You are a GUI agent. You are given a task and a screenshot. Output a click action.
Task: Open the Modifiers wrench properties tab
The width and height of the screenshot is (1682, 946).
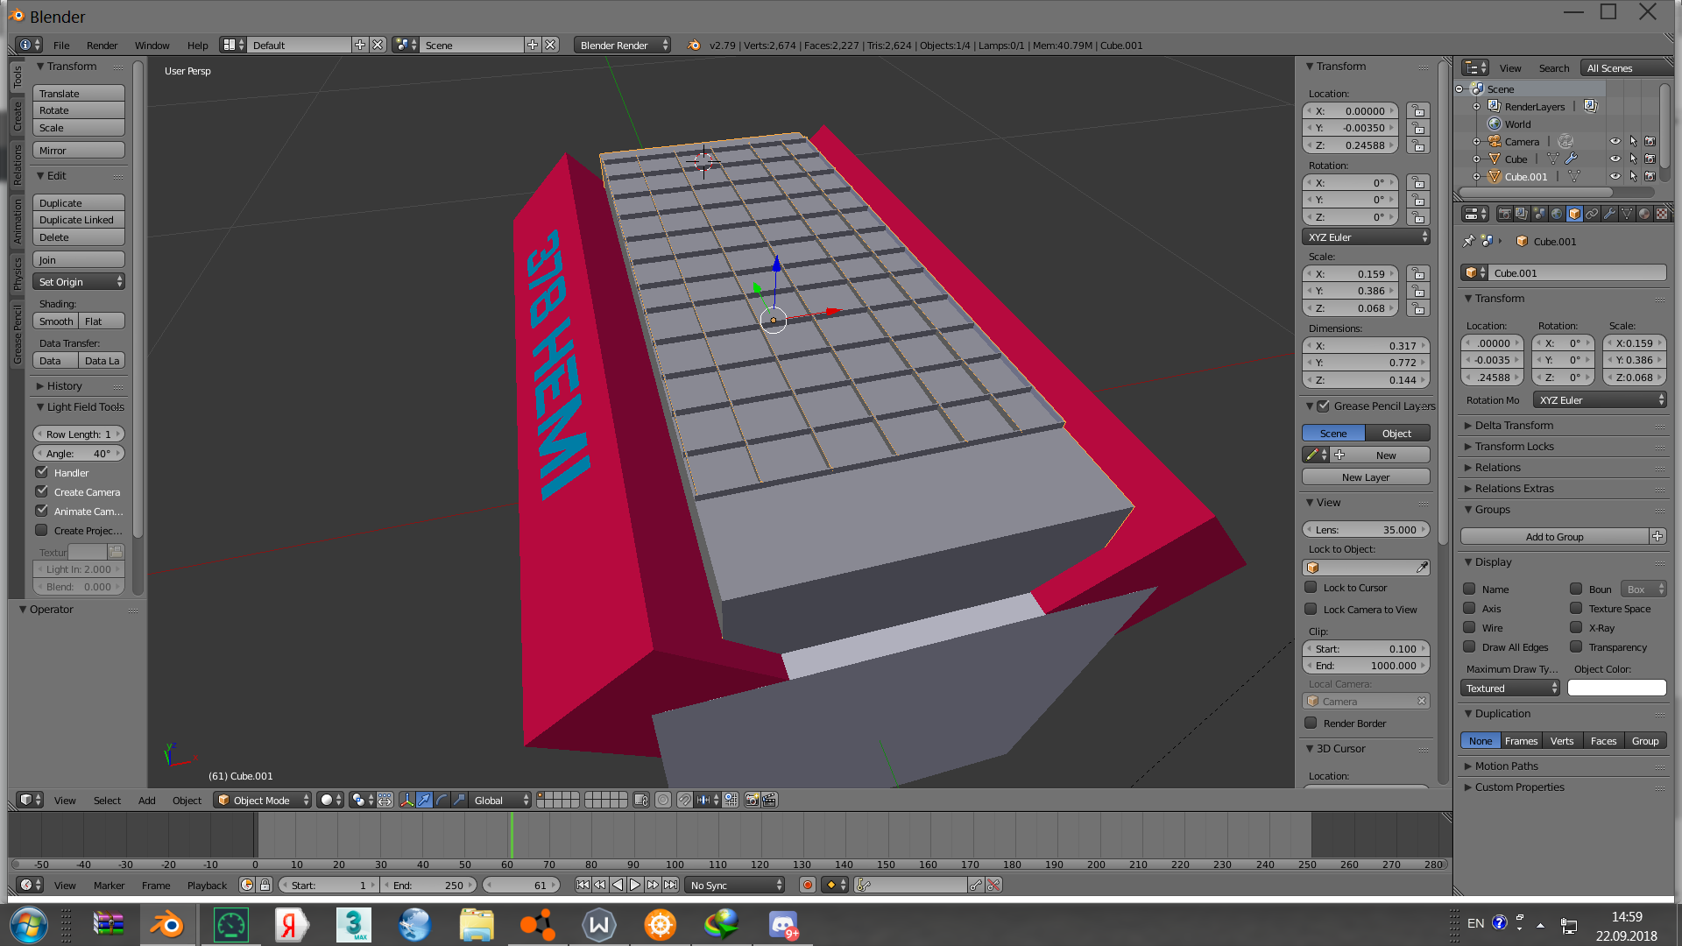pos(1609,214)
